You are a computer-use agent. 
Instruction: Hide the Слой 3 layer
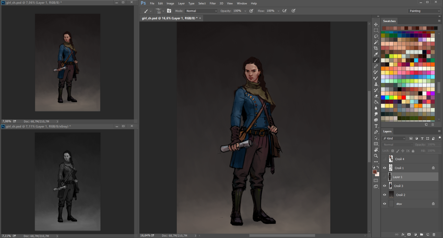point(385,186)
